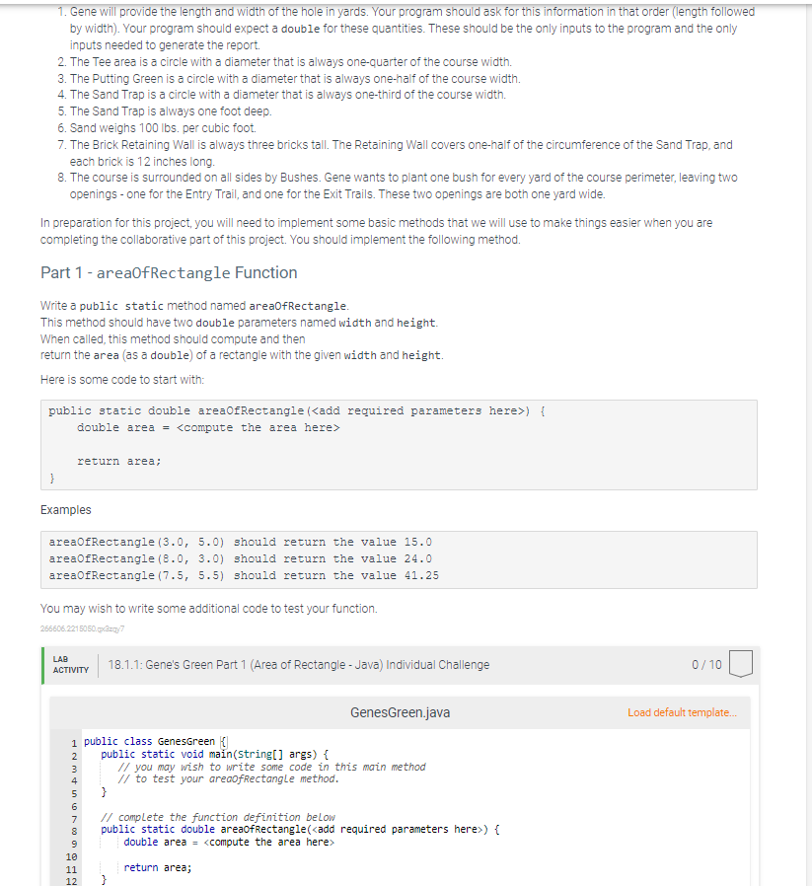Click the "Examples" label
Screen dimensions: 812x886
[65, 510]
